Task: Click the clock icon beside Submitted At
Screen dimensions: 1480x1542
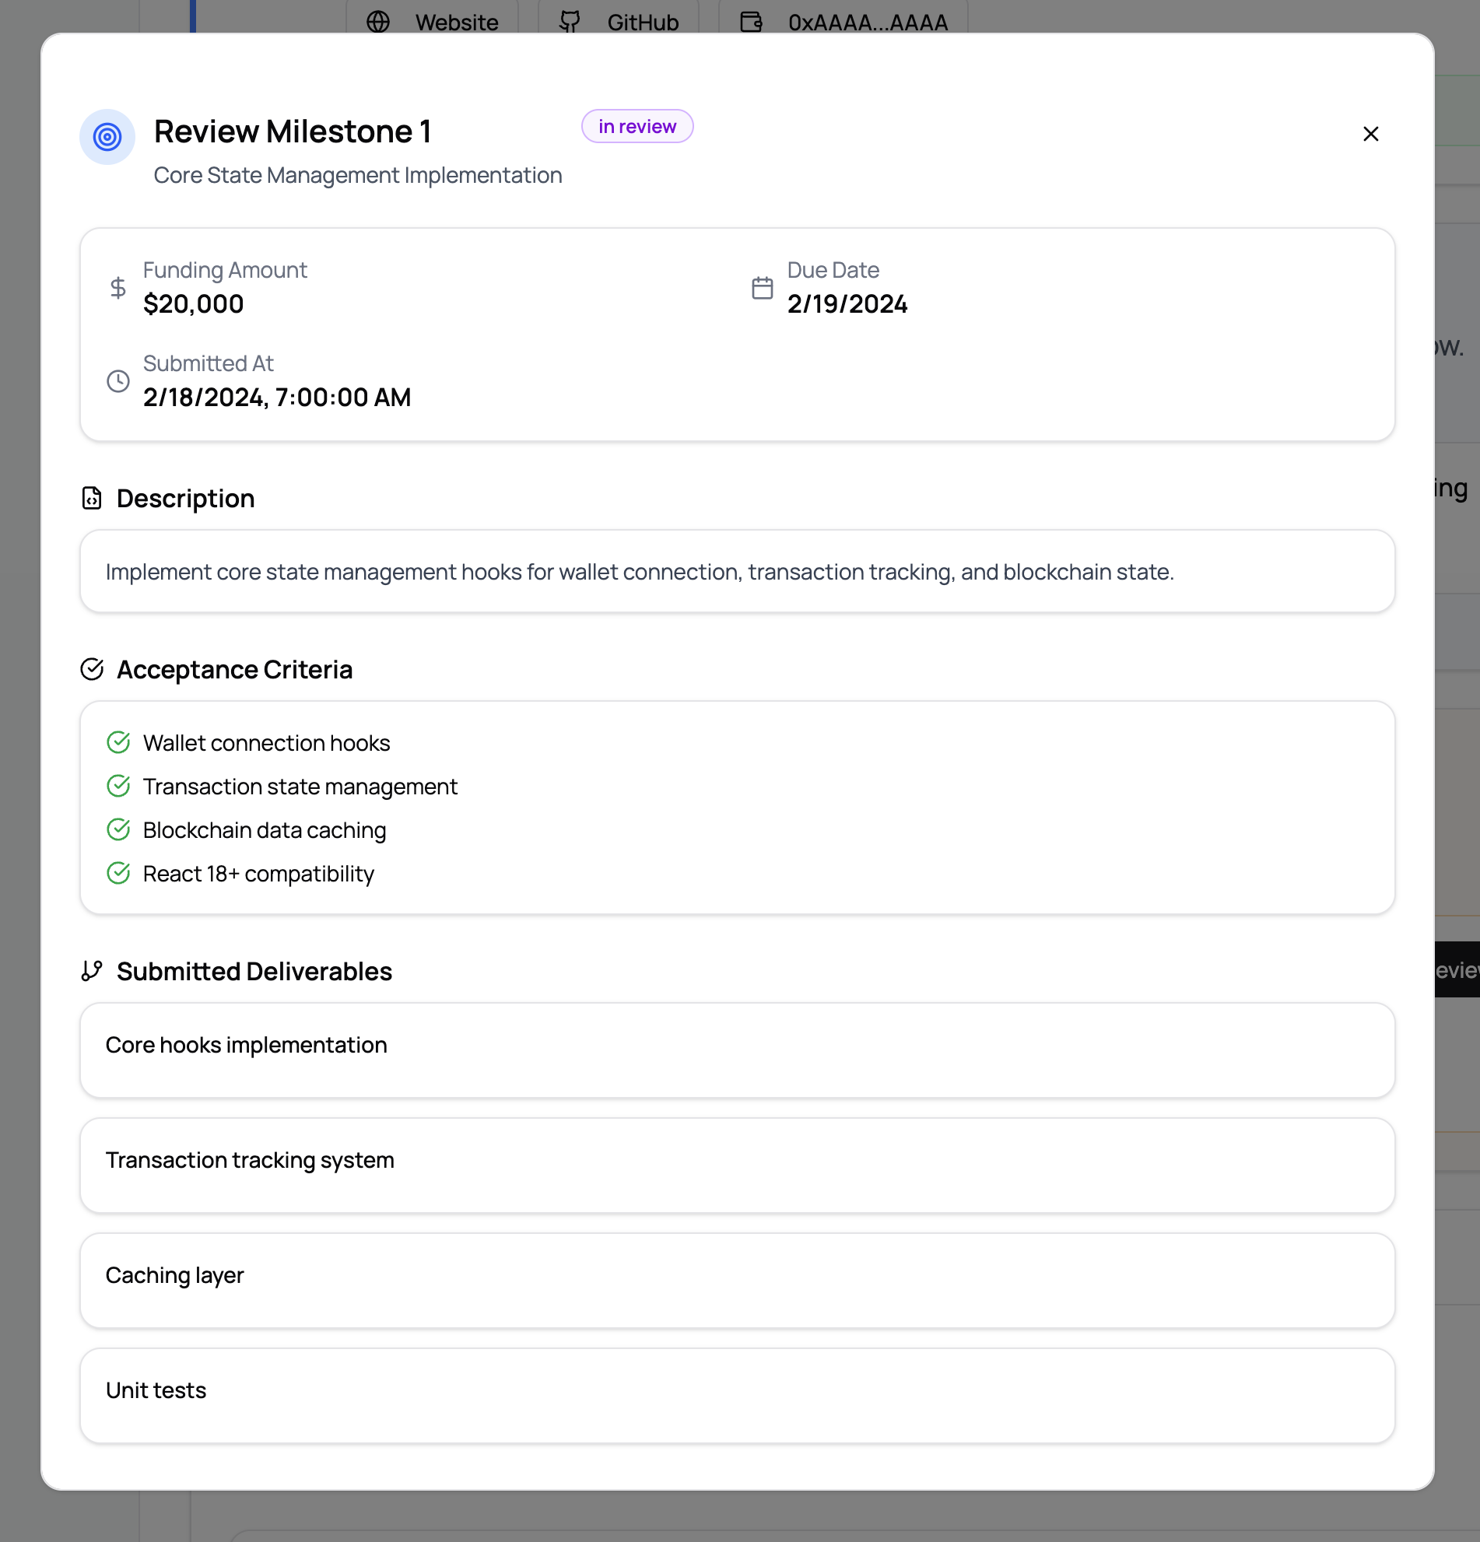Action: tap(118, 381)
